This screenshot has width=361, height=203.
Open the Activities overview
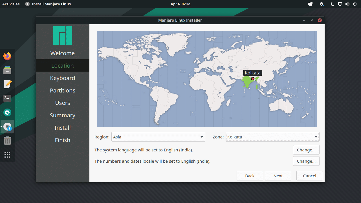pyautogui.click(x=11, y=4)
